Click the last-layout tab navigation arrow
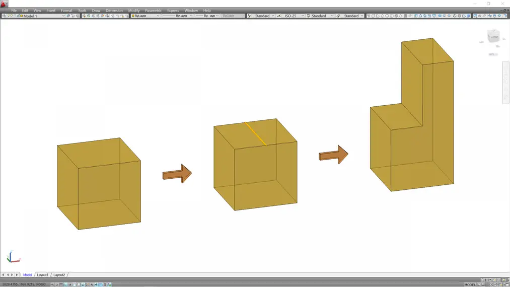The height and width of the screenshot is (287, 510). (x=17, y=275)
